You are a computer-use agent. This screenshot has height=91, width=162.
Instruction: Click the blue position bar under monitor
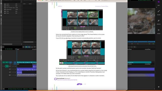tap(141, 42)
